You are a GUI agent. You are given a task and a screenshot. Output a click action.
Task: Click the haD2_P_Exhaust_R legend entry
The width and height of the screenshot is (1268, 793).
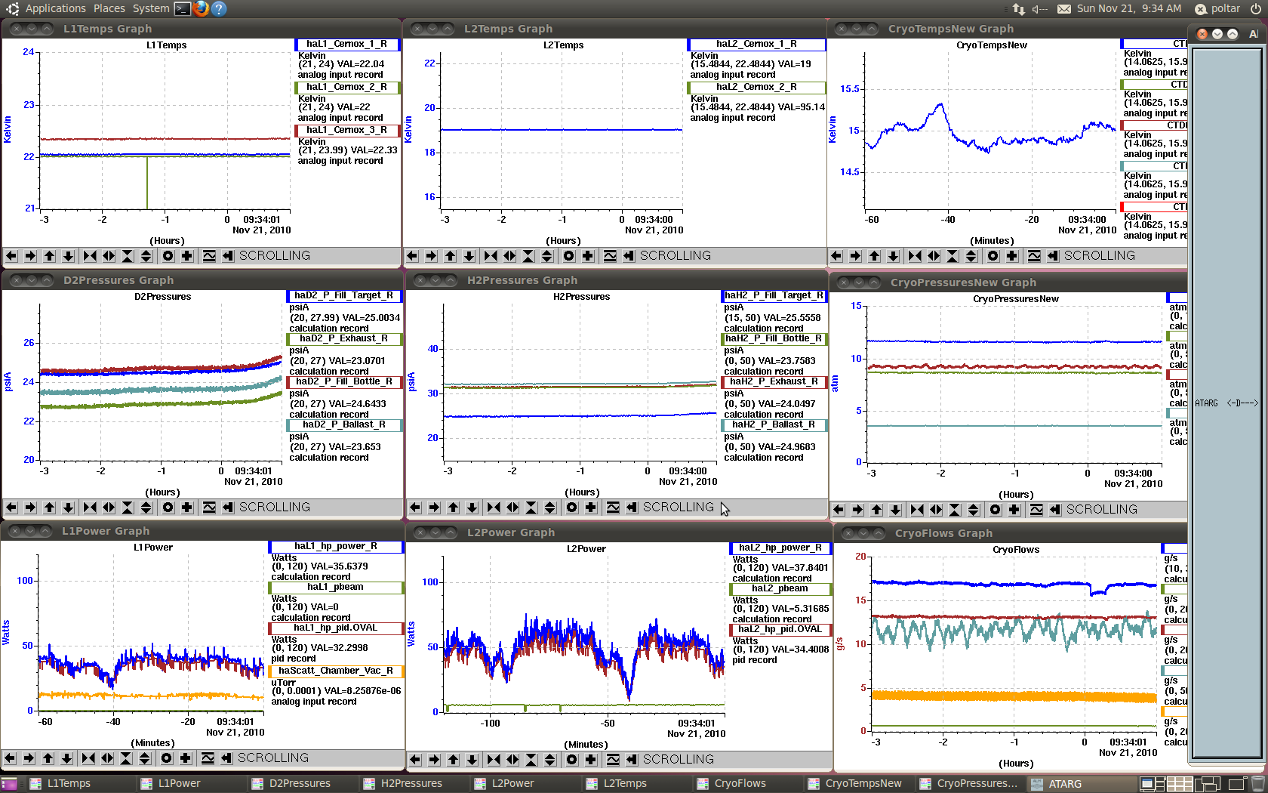coord(343,339)
